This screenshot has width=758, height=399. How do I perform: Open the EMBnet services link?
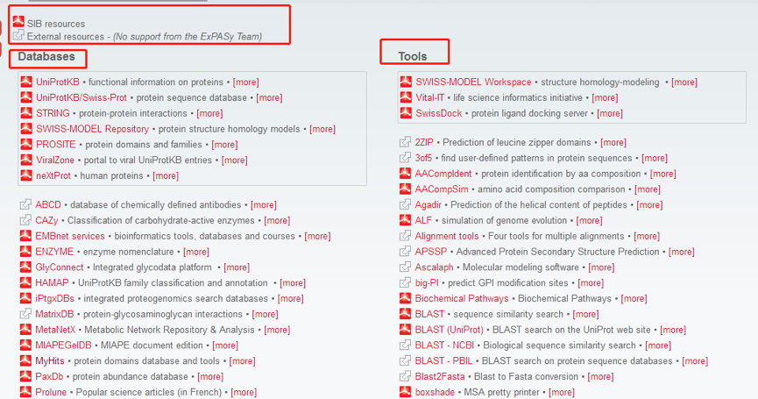pos(69,236)
